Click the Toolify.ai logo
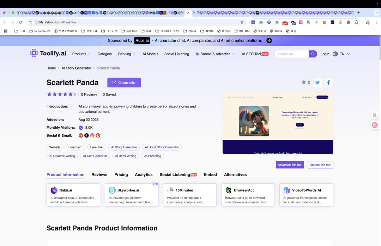The height and width of the screenshot is (246, 381). [48, 53]
